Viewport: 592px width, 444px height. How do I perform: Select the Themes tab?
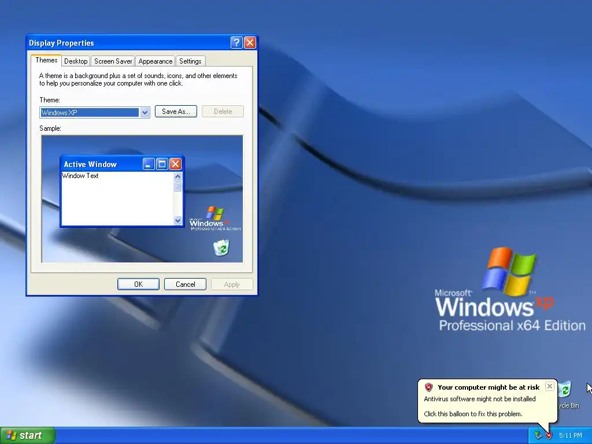click(x=46, y=60)
